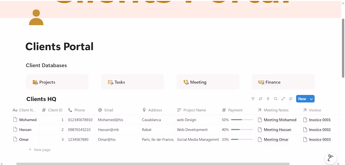This screenshot has width=345, height=165.
Task: Click the page icon beside Invoice 0001
Action: click(305, 120)
